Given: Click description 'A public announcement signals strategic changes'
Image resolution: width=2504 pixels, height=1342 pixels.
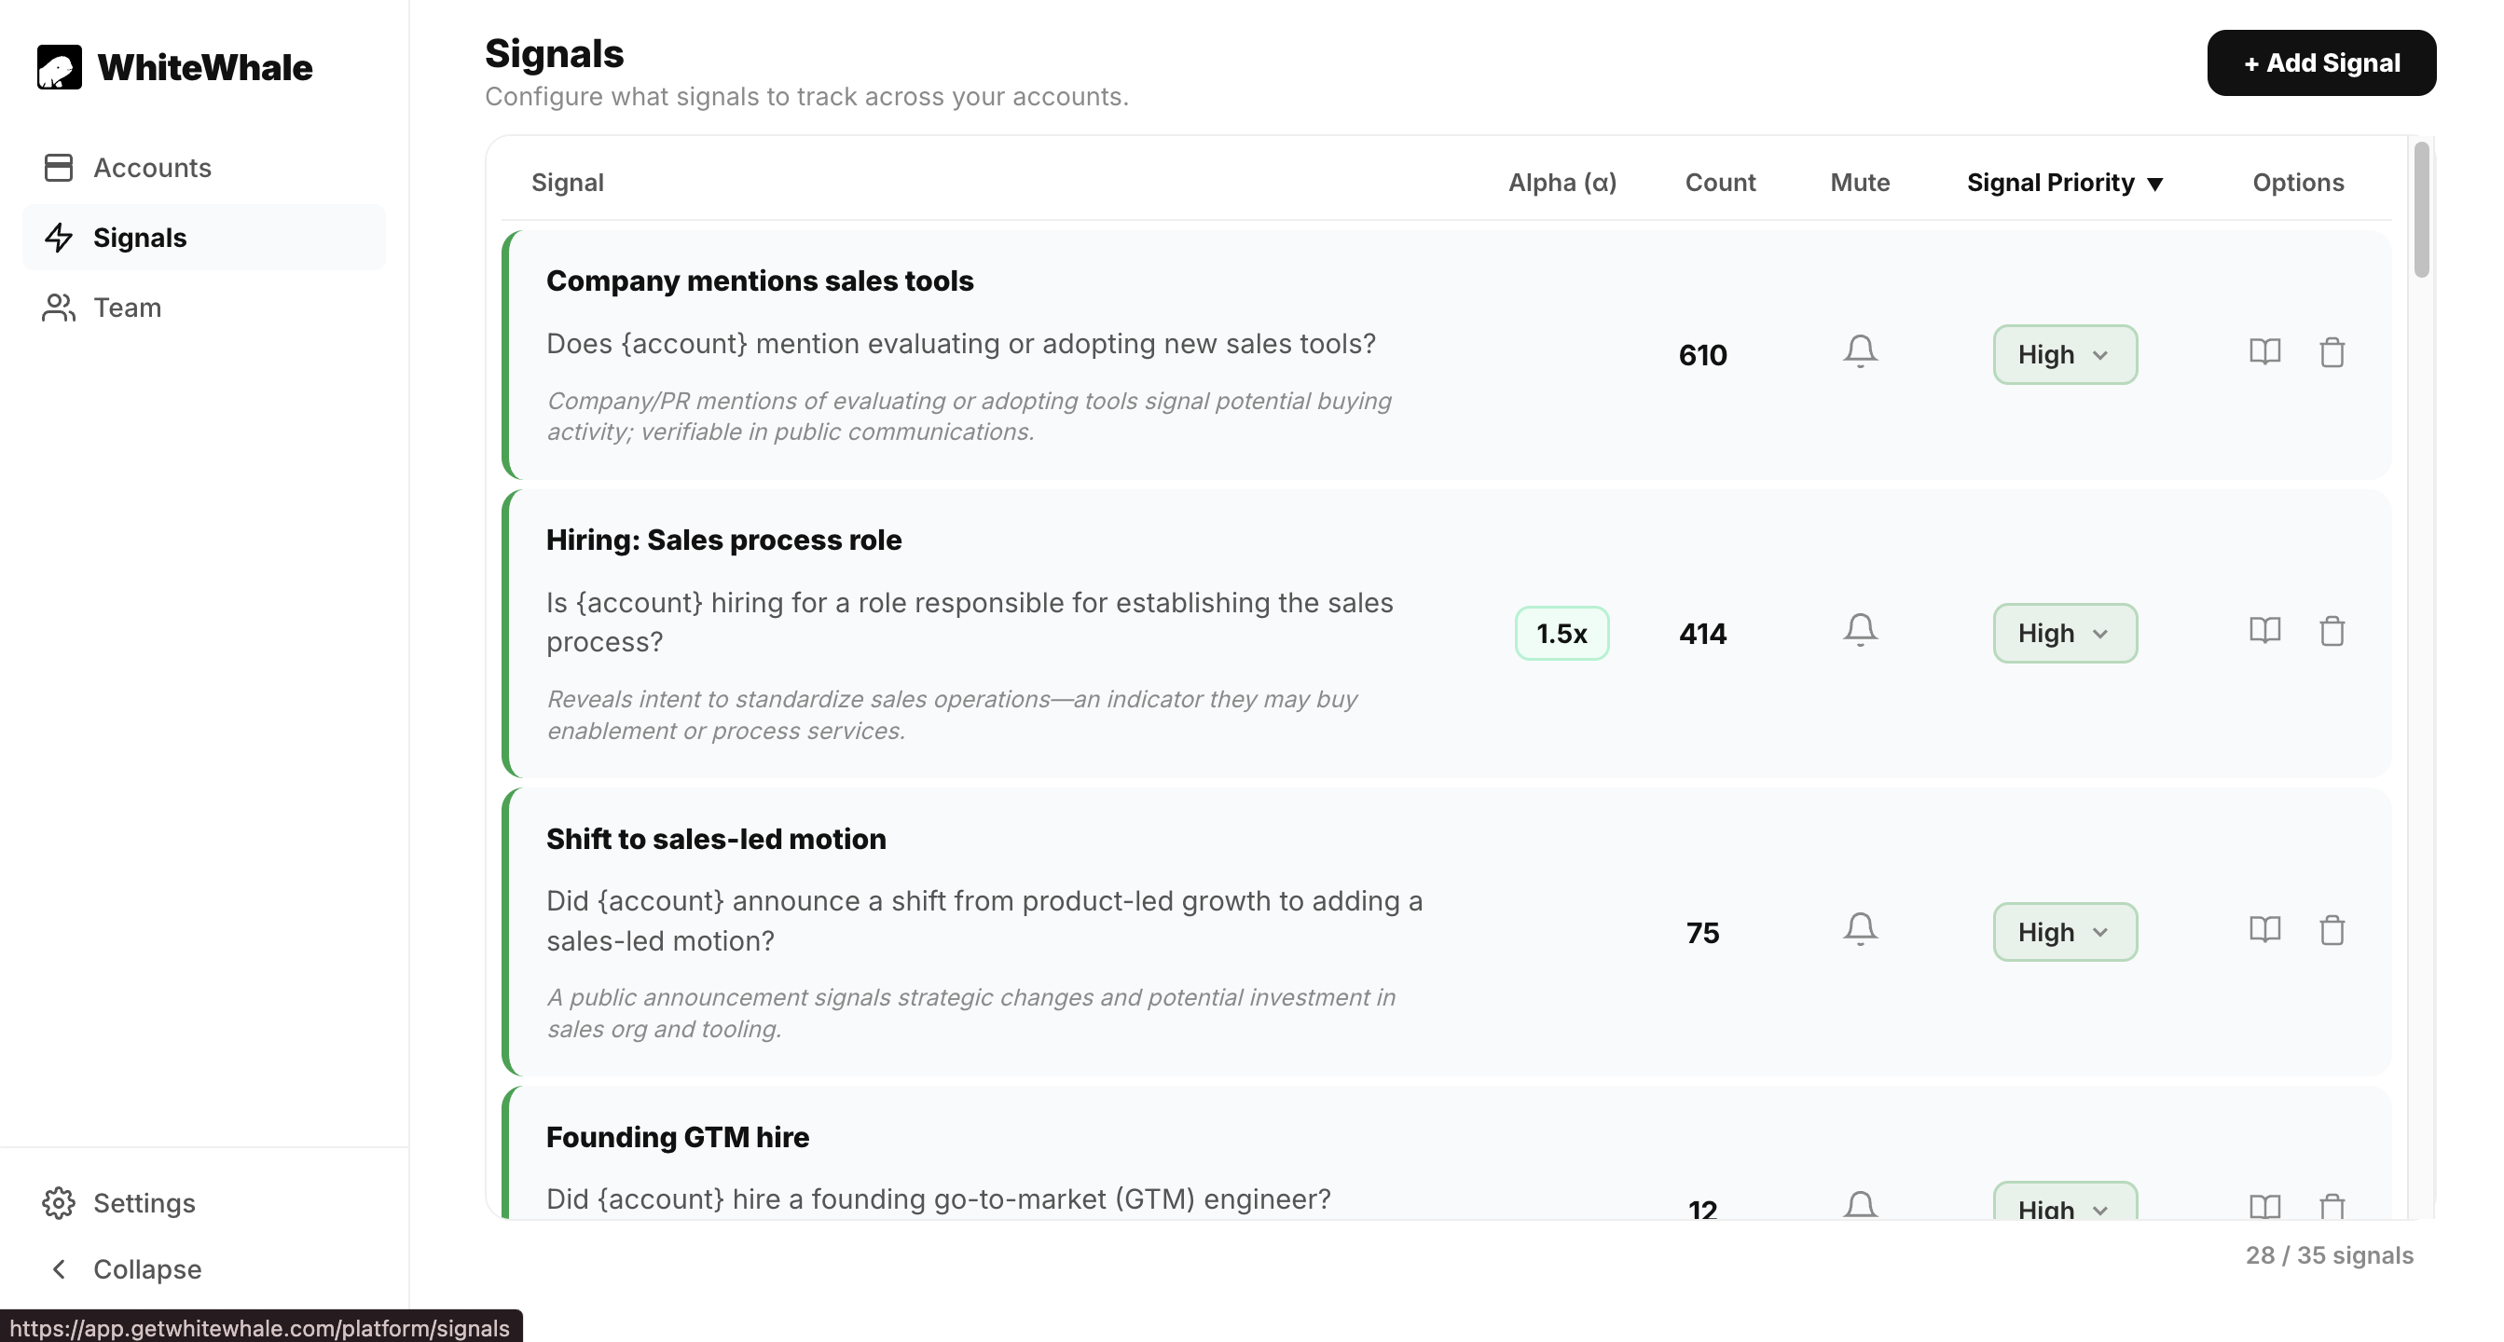Looking at the screenshot, I should click(970, 1014).
